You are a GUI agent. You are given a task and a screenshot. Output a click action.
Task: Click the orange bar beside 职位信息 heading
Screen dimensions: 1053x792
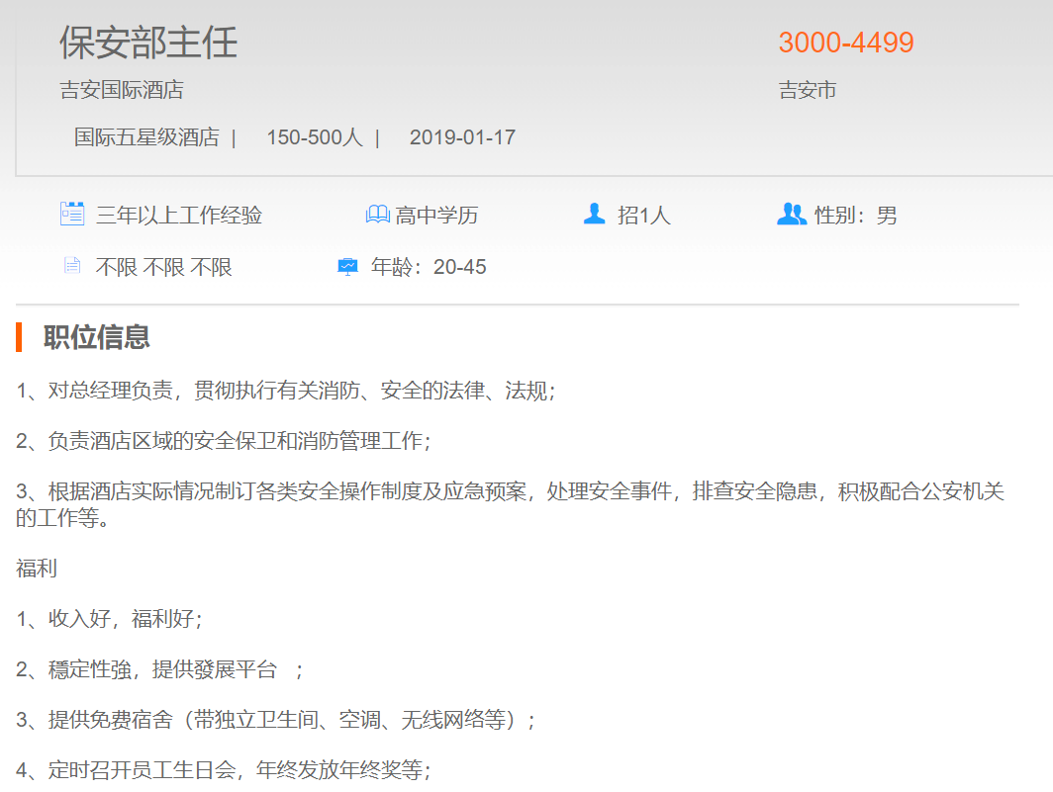point(19,337)
